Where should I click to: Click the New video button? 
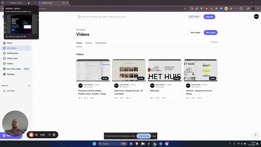click(210, 33)
